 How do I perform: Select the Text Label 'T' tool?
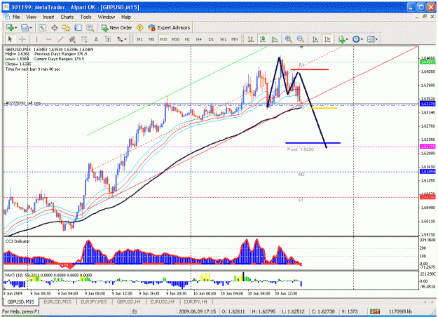point(108,39)
